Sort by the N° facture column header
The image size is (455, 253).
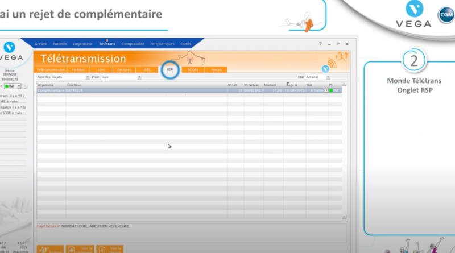pyautogui.click(x=251, y=85)
